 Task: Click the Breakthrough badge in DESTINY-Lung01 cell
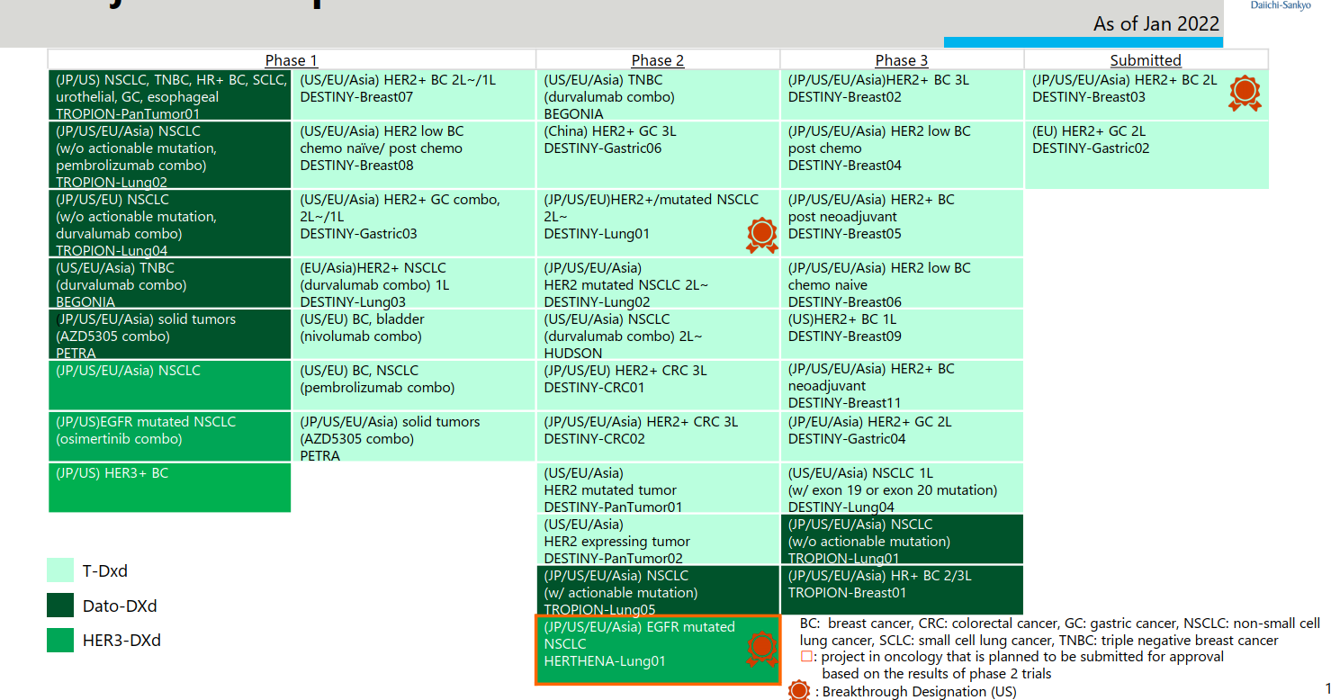coord(761,235)
